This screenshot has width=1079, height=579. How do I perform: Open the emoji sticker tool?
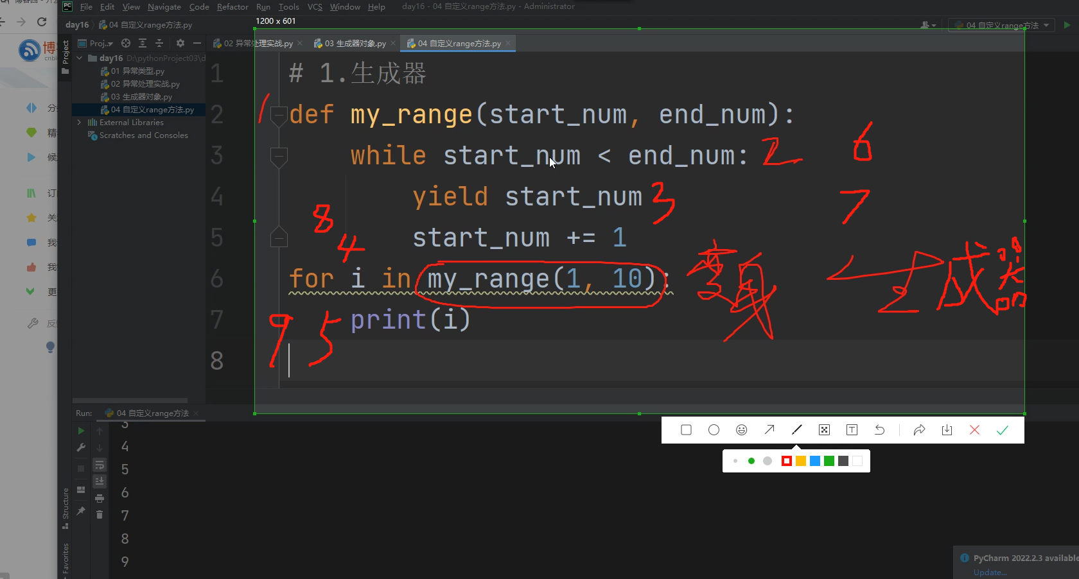(741, 430)
